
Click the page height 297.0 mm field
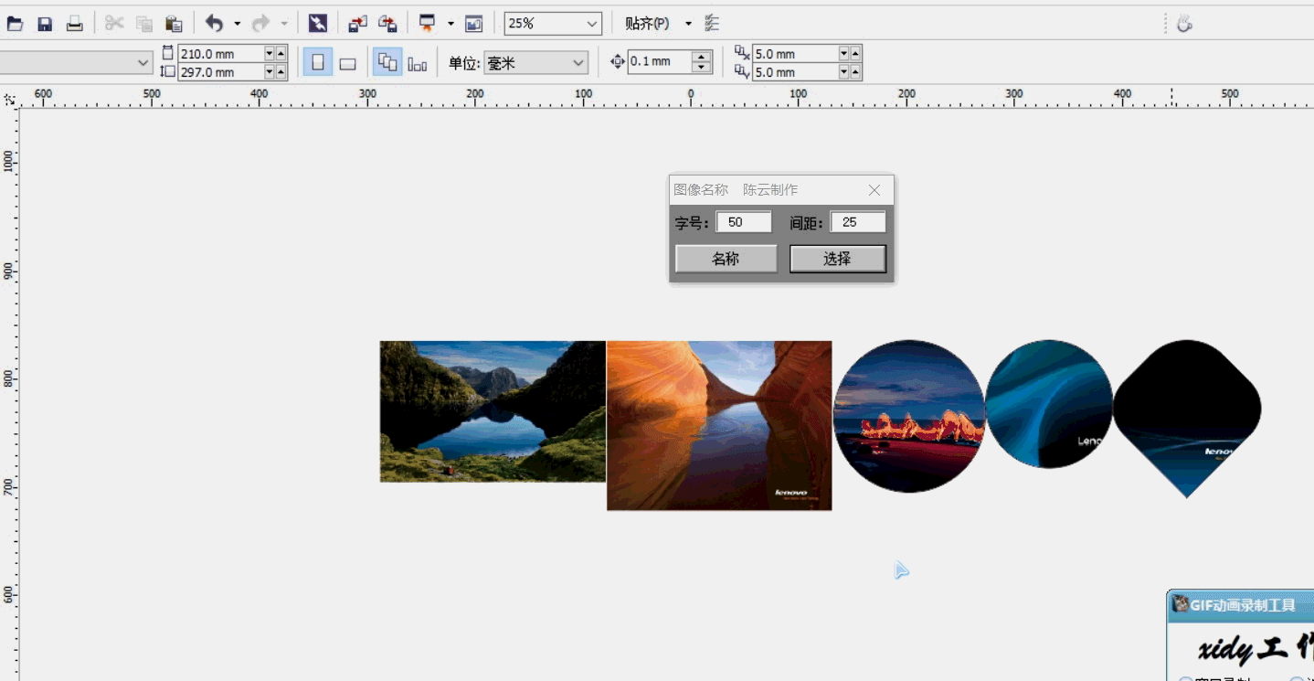point(221,72)
